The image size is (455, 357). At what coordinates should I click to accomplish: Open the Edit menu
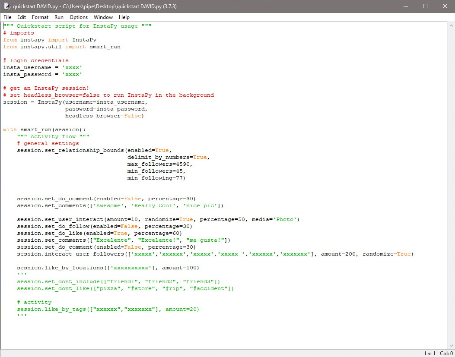point(21,17)
